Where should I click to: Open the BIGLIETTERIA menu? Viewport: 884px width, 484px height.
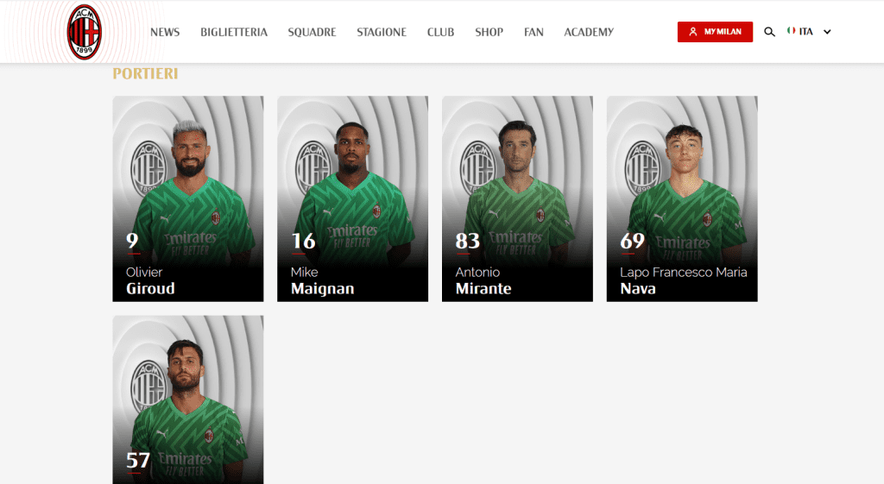tap(234, 32)
